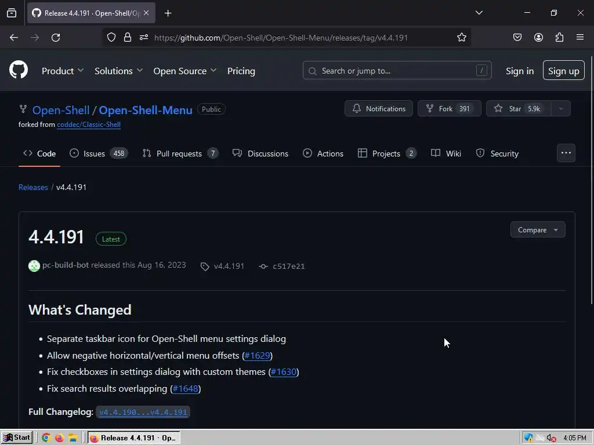Expand the Solutions menu

point(118,71)
